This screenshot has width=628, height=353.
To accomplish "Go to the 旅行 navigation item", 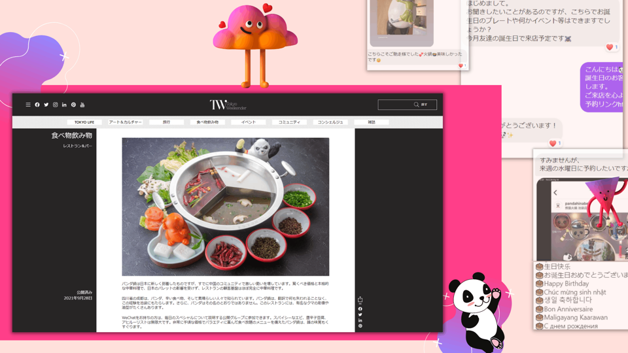I will [x=166, y=122].
